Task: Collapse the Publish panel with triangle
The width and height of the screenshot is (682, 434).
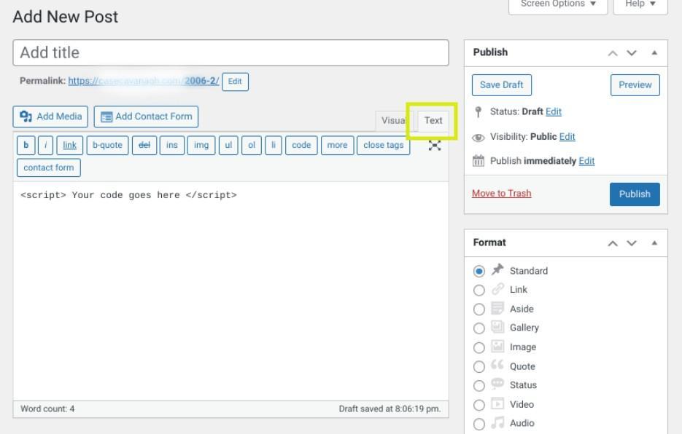Action: coord(654,52)
